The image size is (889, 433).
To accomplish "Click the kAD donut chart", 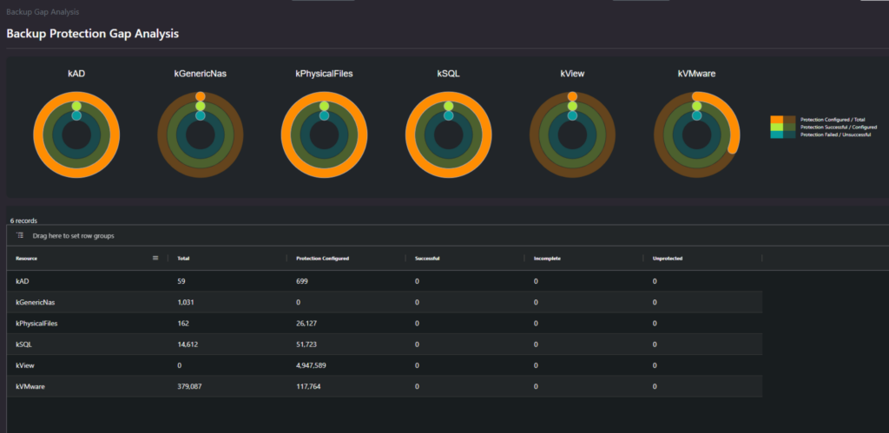I will point(76,134).
